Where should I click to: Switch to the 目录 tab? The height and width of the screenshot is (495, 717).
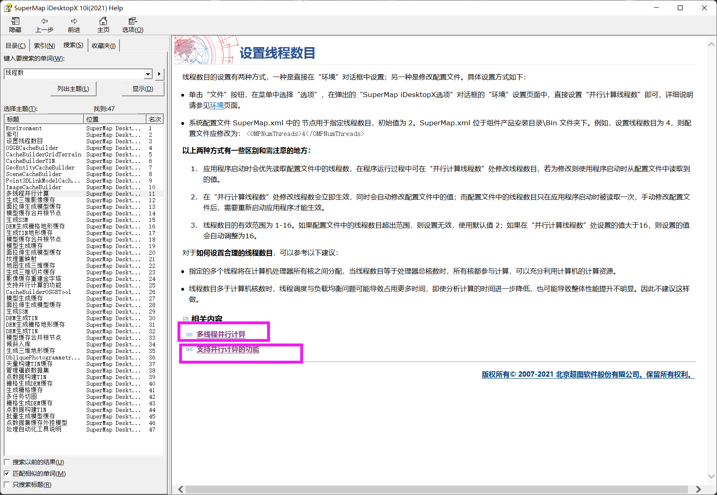[x=16, y=46]
